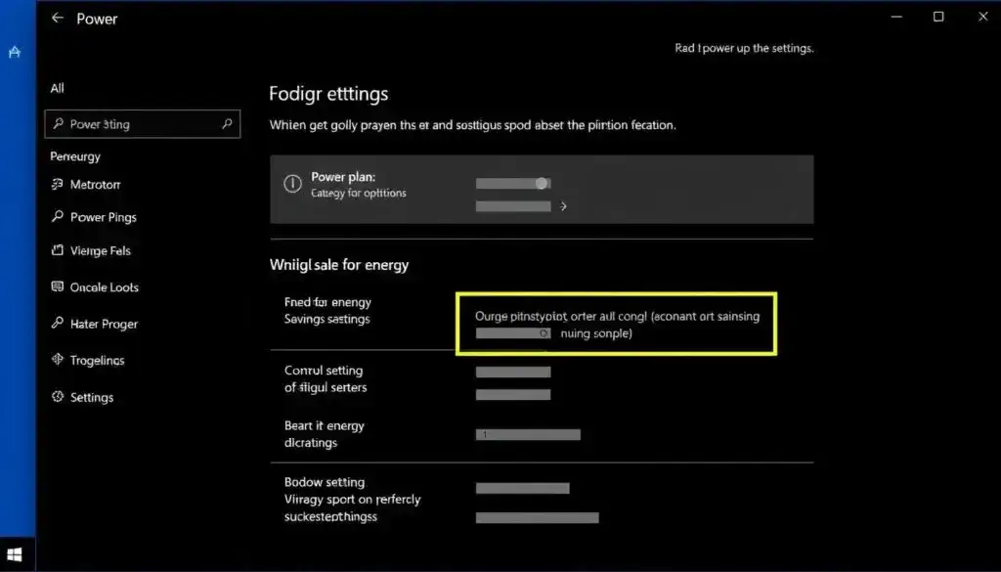Click the 'Rad I power up the settings' link
The image size is (1001, 572).
tap(744, 48)
